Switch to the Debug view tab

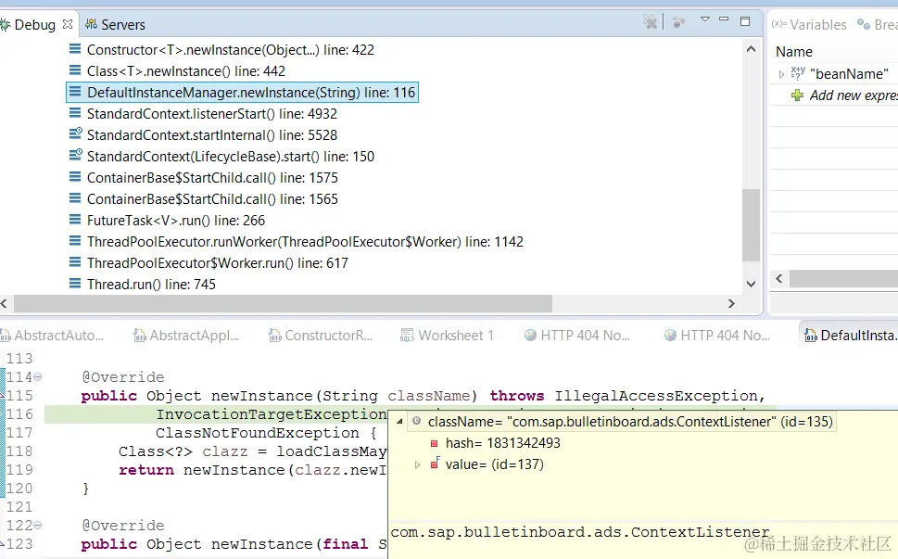[x=34, y=25]
